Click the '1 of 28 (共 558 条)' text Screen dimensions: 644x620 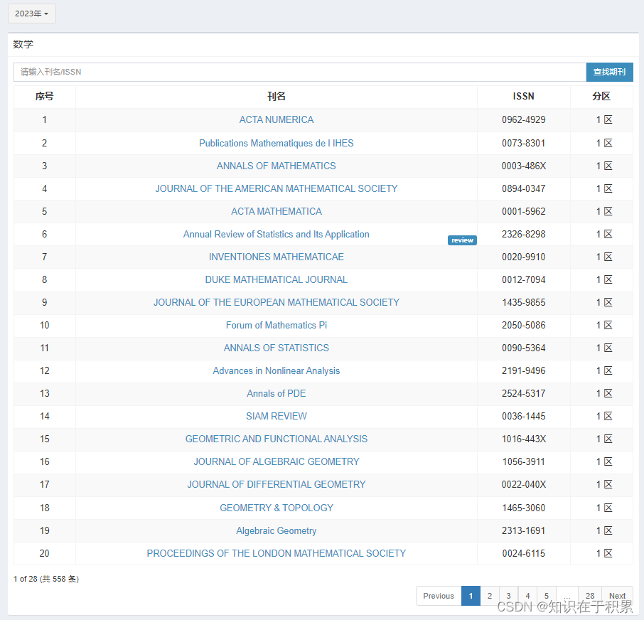46,579
